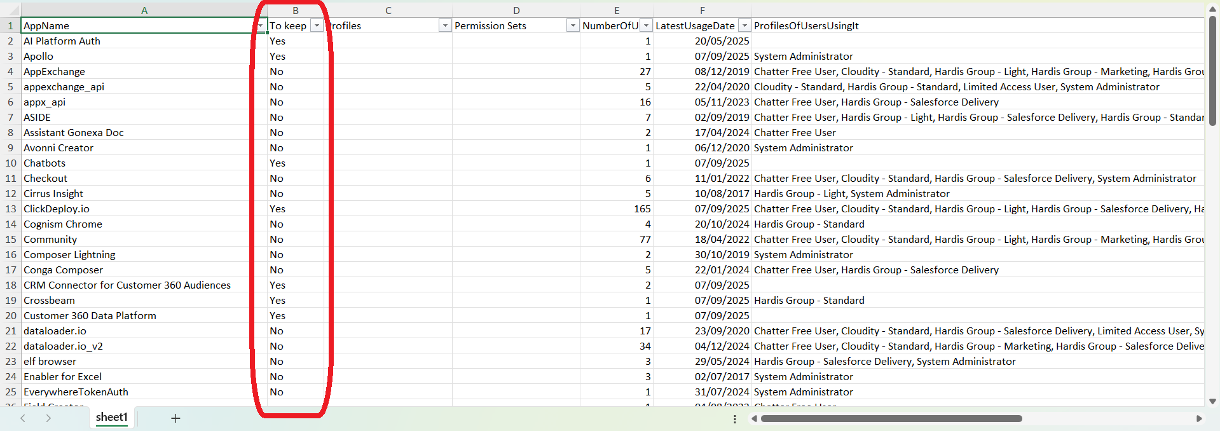Open the NumberOfU column filter arrow
Screen dimensions: 1220x431
click(x=646, y=26)
